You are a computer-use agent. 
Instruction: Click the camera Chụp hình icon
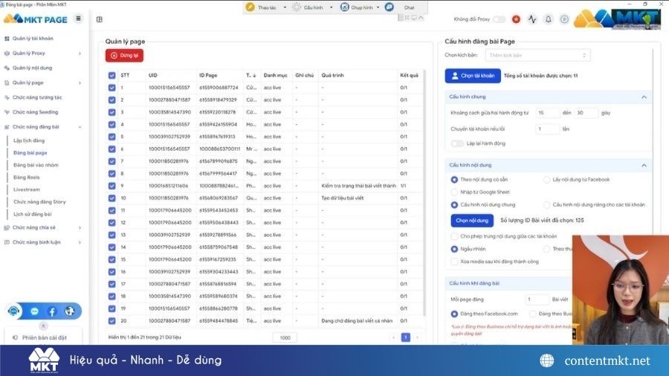coord(345,7)
